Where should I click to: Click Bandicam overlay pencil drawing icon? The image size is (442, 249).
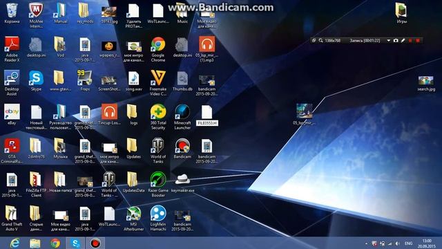pyautogui.click(x=403, y=41)
